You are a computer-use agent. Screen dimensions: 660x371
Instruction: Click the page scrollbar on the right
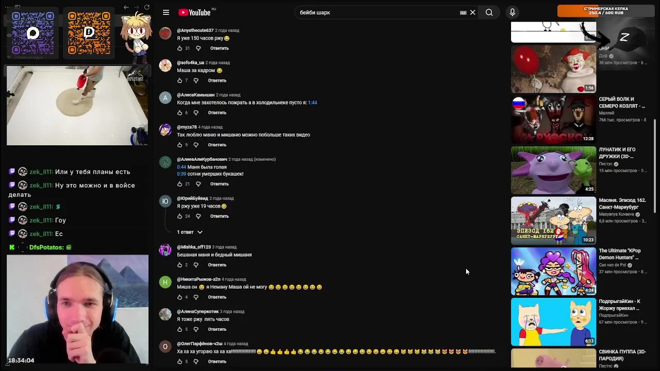[655, 166]
